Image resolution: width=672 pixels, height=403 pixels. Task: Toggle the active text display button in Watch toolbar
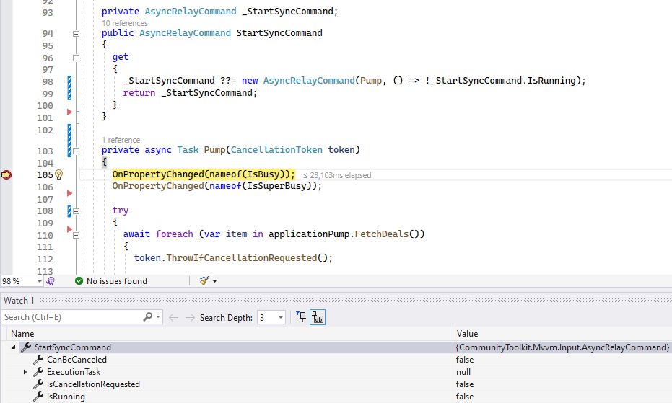coord(318,317)
